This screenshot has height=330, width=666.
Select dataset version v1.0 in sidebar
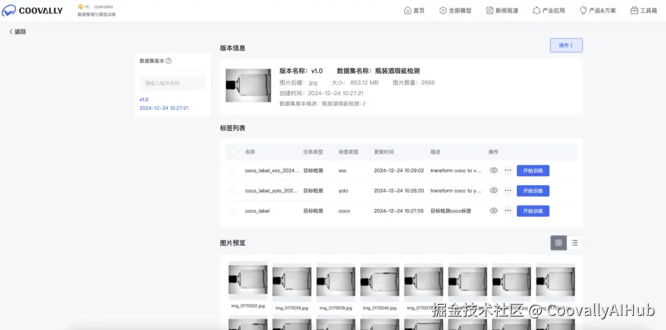[x=164, y=104]
